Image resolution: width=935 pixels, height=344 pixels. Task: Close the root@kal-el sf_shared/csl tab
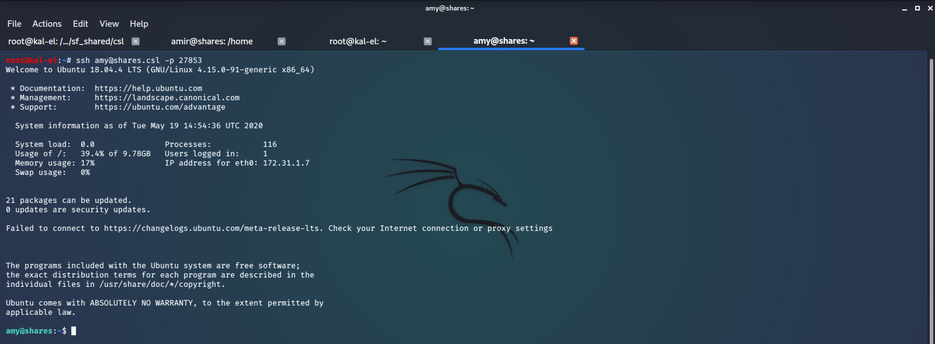136,41
